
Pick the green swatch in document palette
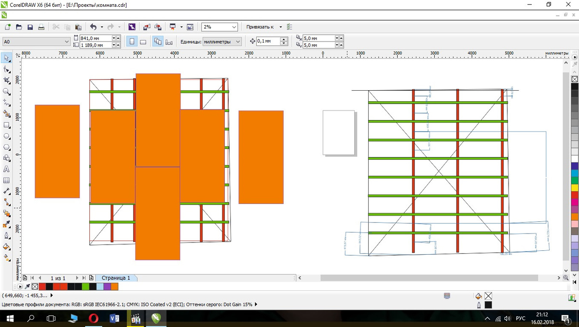(x=85, y=286)
